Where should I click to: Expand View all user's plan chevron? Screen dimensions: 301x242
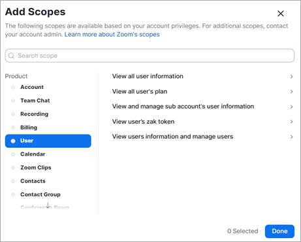[291, 92]
